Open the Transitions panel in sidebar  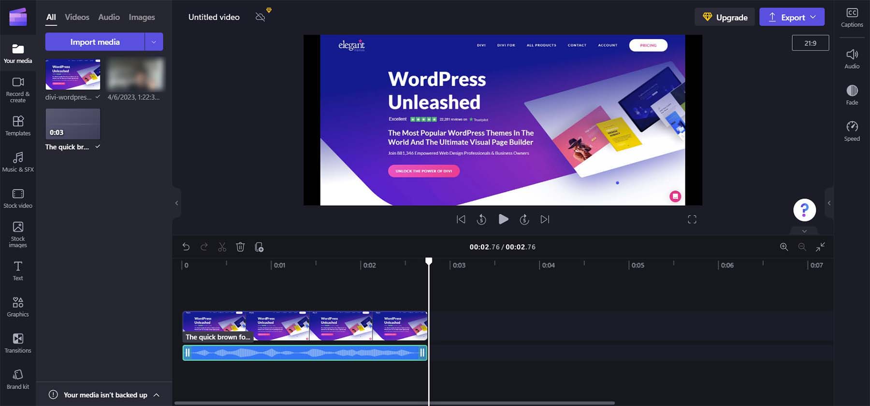(x=18, y=343)
